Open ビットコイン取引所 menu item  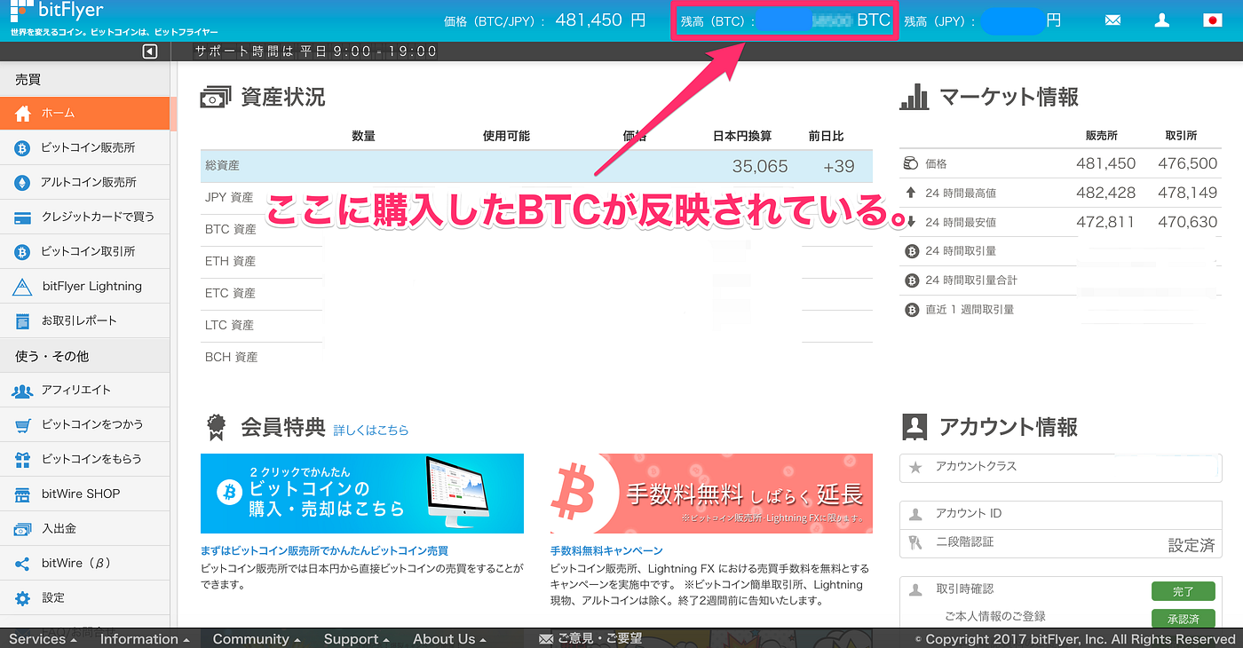(84, 251)
